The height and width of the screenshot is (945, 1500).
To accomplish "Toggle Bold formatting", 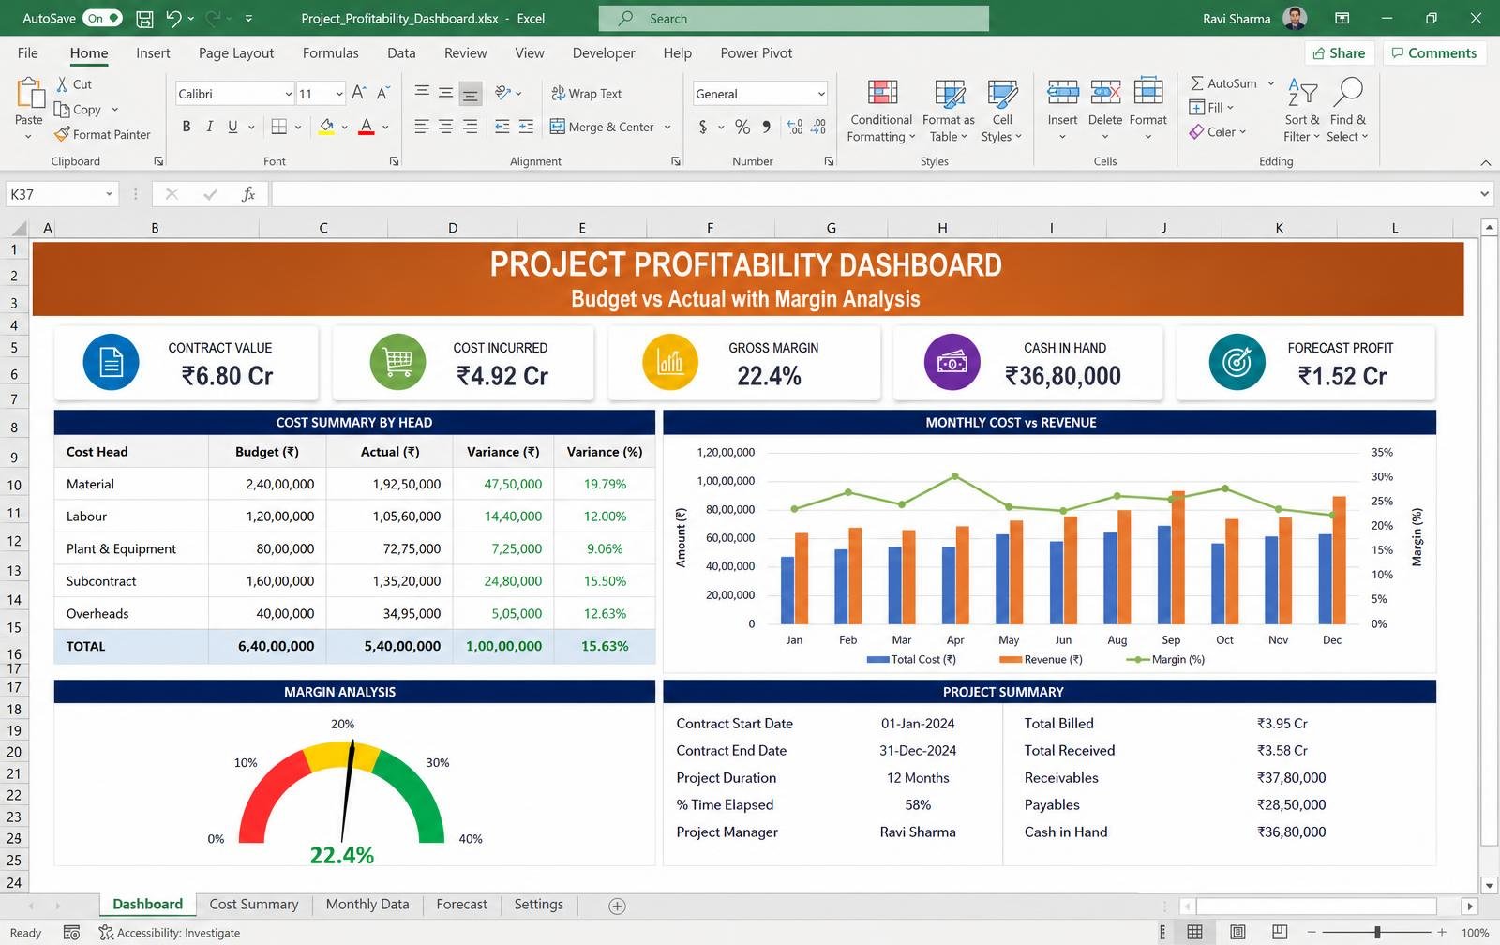I will [187, 127].
